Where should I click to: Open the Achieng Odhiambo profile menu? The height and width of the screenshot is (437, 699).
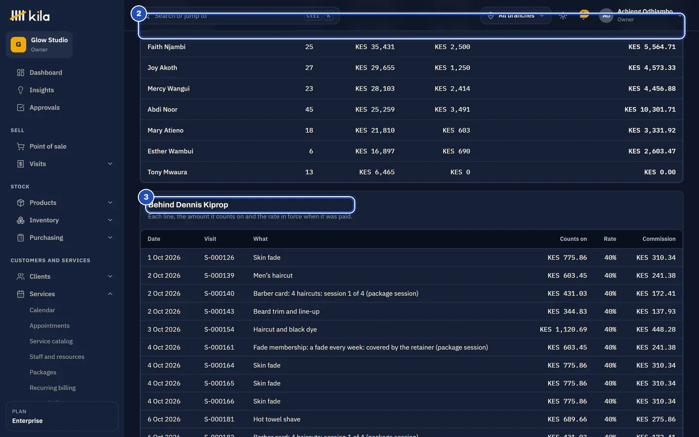[641, 16]
